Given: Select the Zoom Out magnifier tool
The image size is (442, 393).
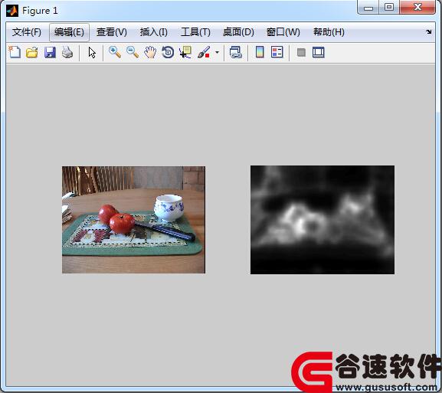Looking at the screenshot, I should [133, 52].
